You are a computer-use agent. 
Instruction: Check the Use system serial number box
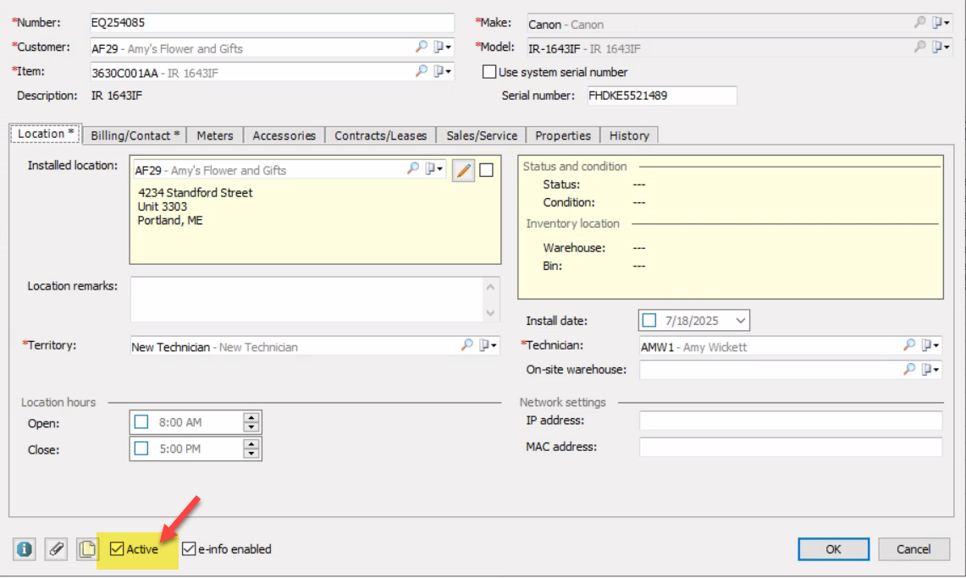[x=489, y=72]
